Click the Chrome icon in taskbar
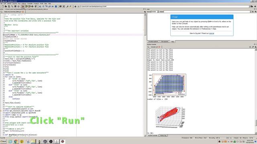The image size is (257, 144). pyautogui.click(x=16, y=142)
